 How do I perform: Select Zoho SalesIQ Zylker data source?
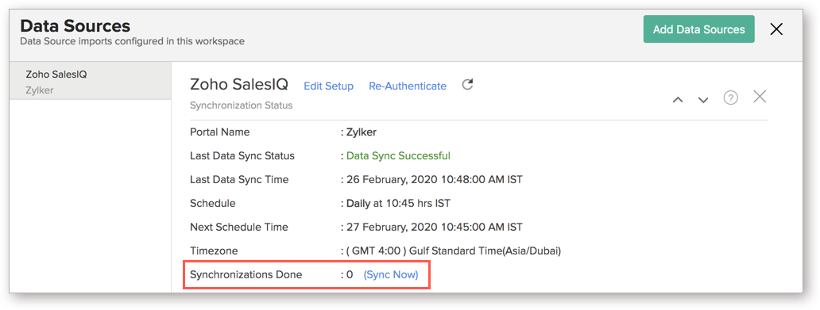click(91, 82)
